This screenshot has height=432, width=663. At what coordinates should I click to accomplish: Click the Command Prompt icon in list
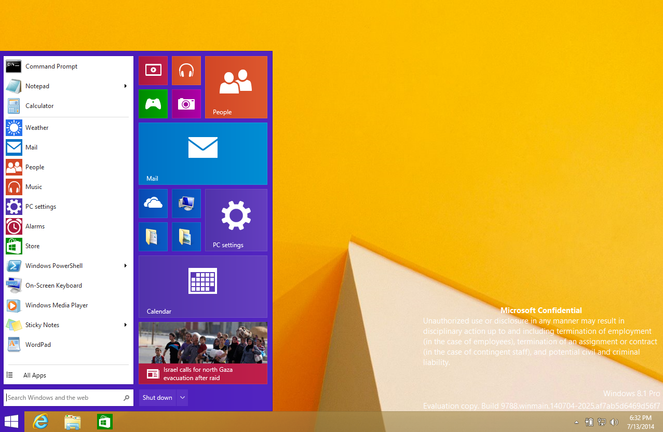pyautogui.click(x=14, y=66)
